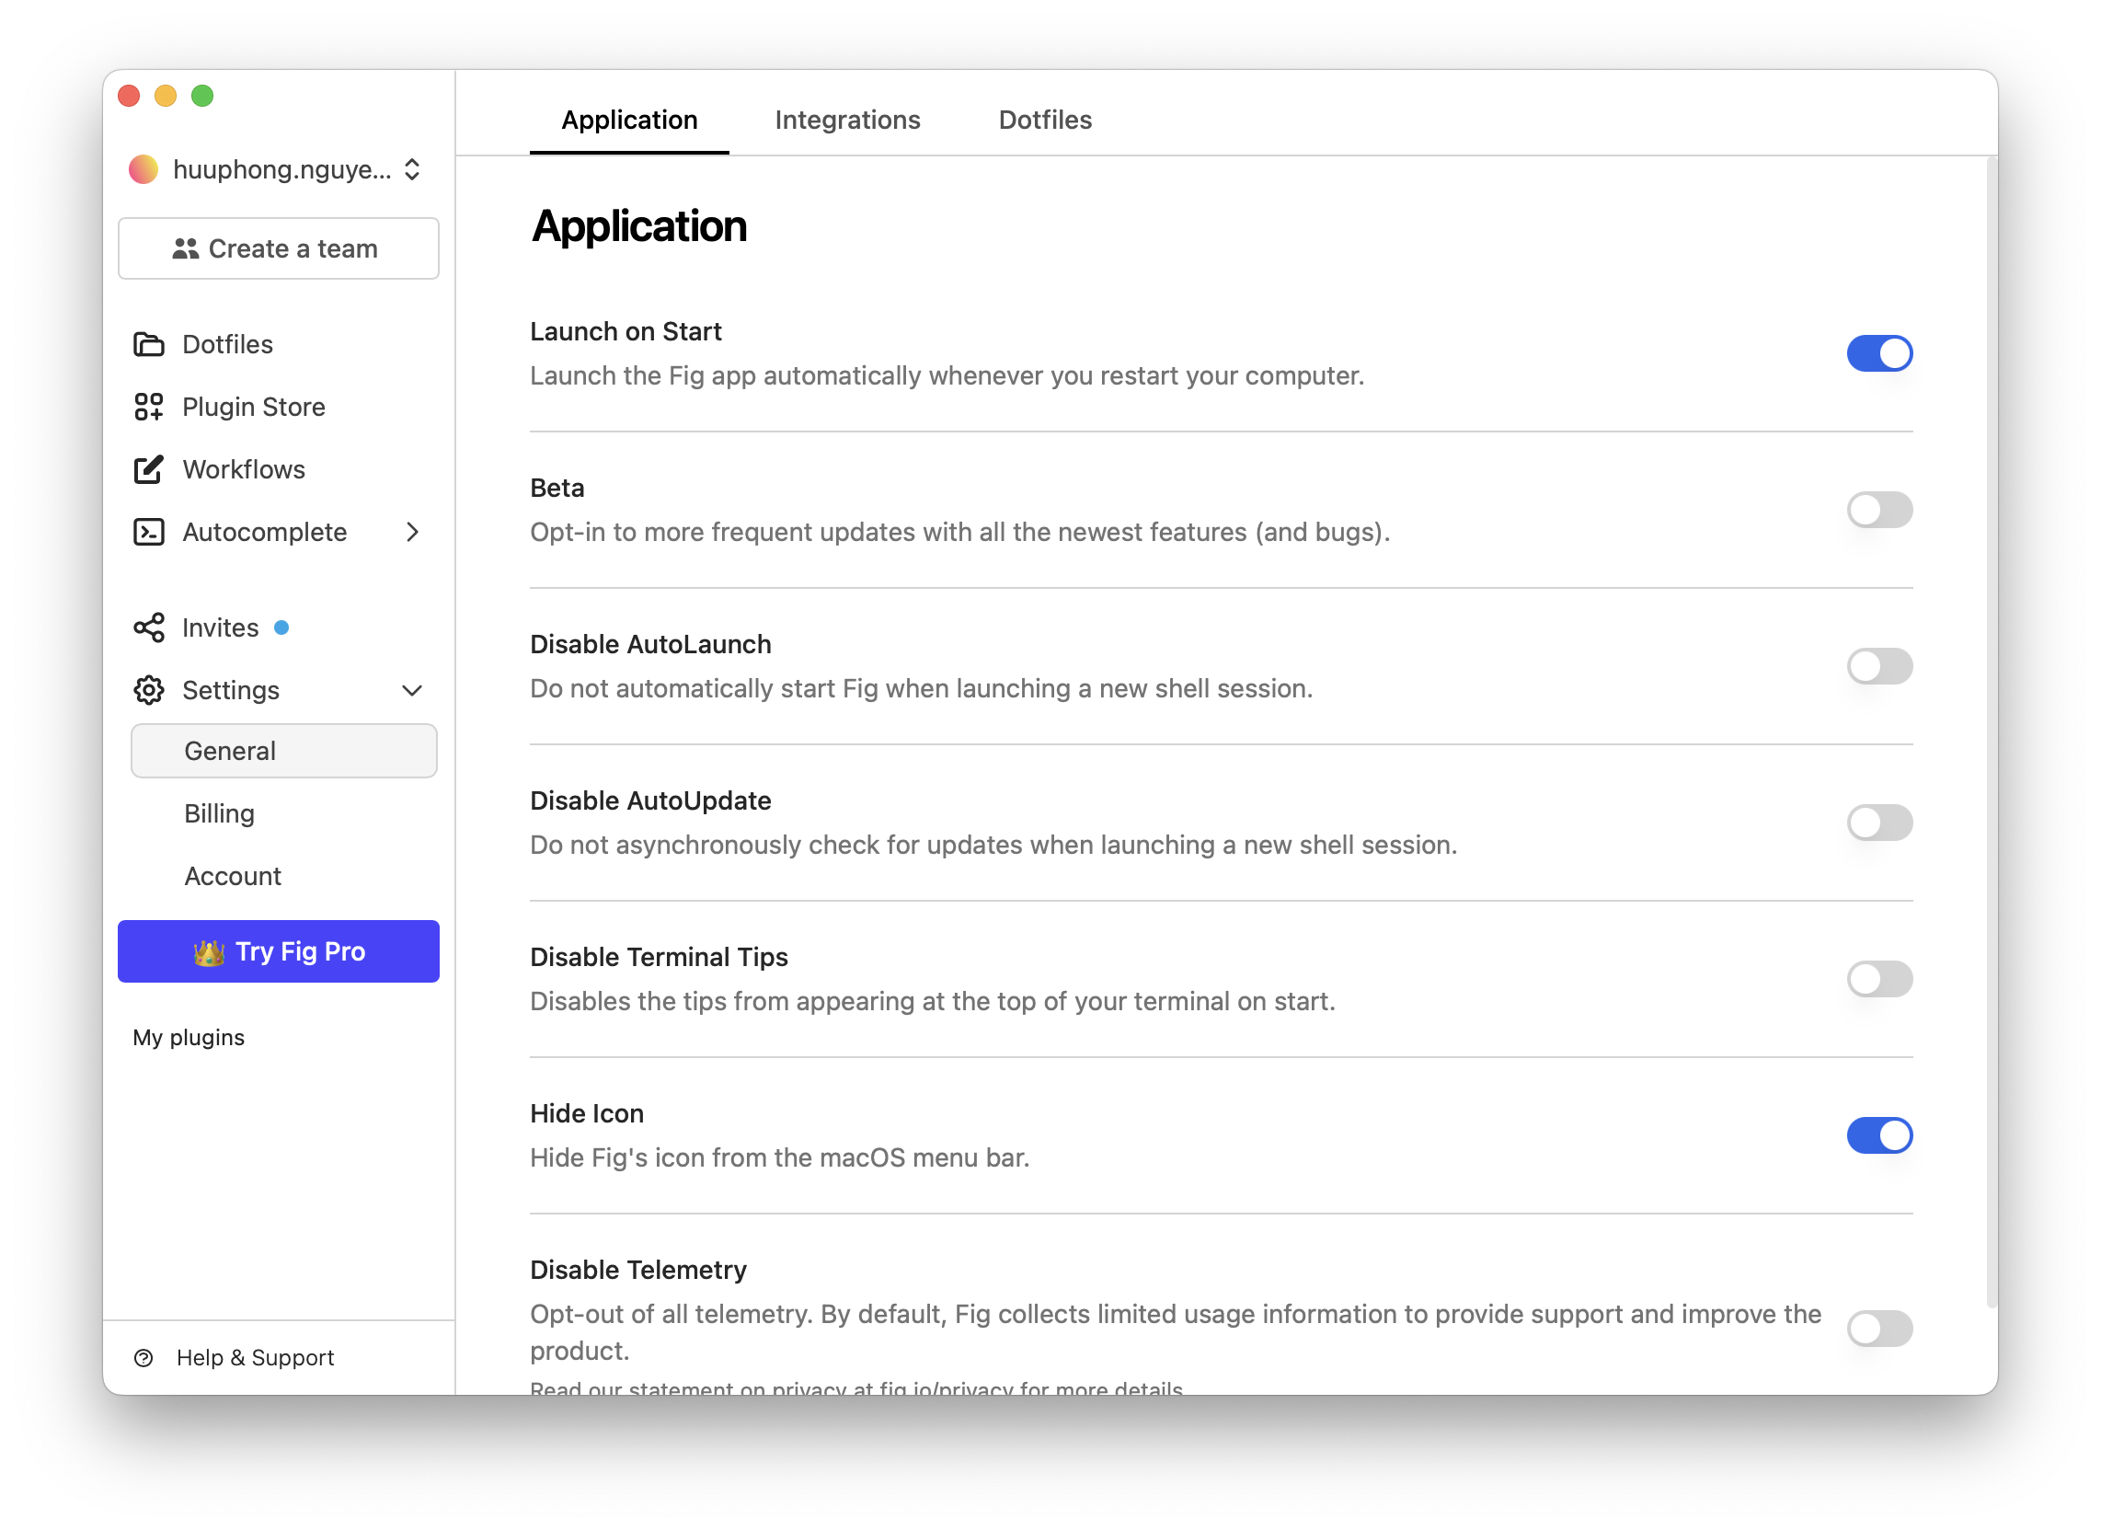Turn off the Hide Icon setting
This screenshot has height=1531, width=2101.
coord(1878,1135)
